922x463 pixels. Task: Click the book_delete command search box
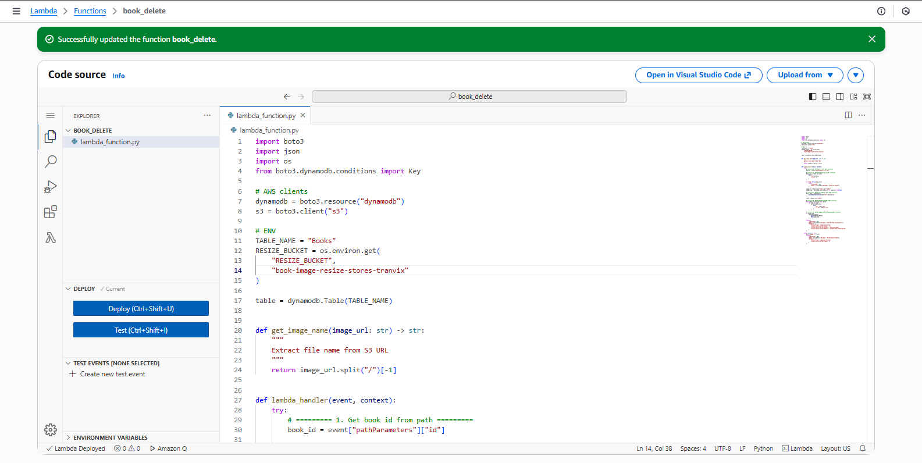(469, 97)
